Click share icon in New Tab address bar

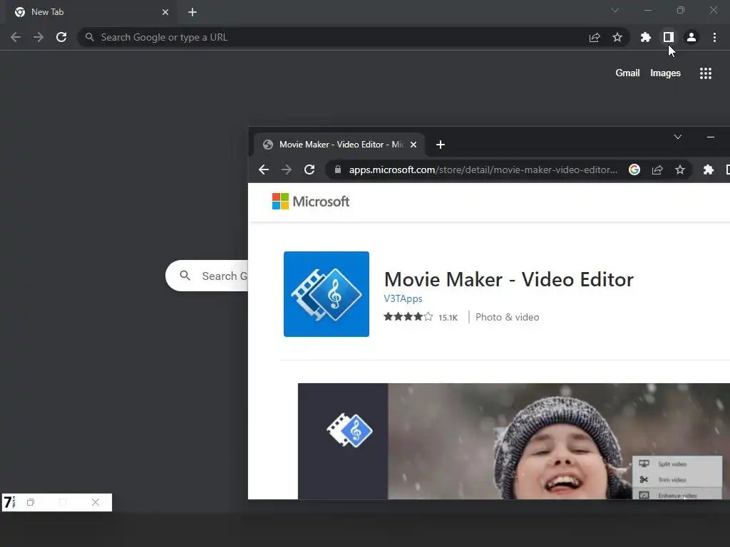click(x=595, y=37)
